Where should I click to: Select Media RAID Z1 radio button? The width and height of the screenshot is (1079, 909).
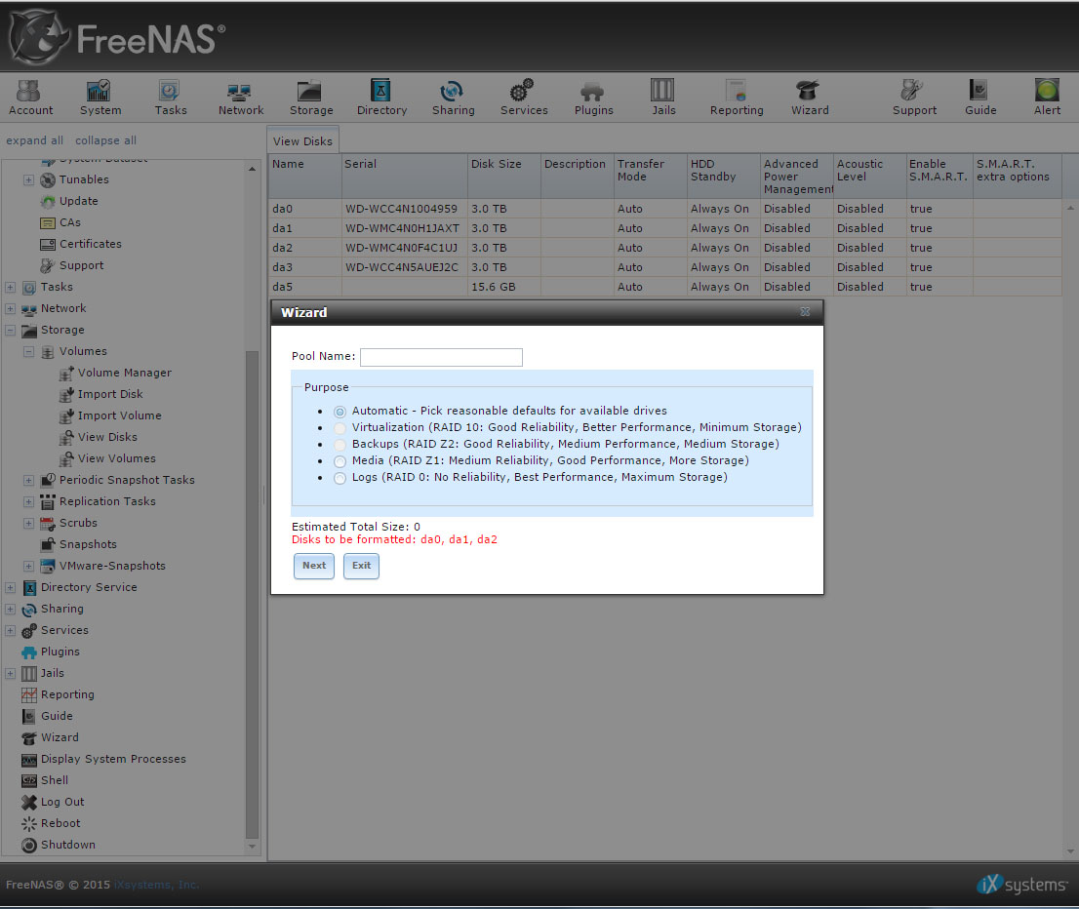coord(340,461)
